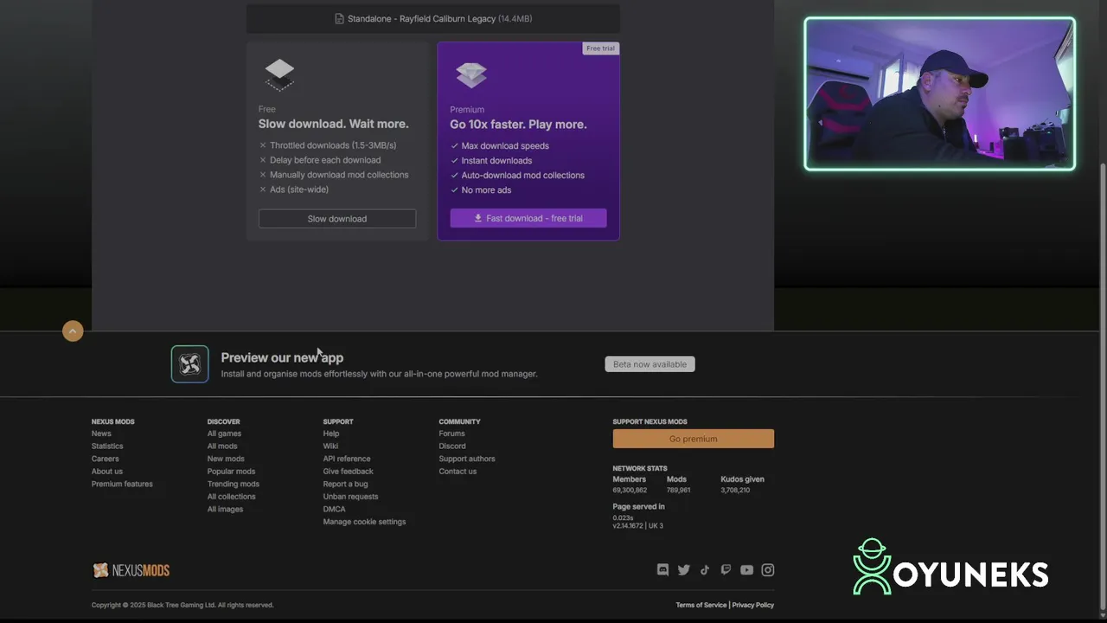1107x623 pixels.
Task: Open the Unban requests link
Action: click(x=350, y=497)
